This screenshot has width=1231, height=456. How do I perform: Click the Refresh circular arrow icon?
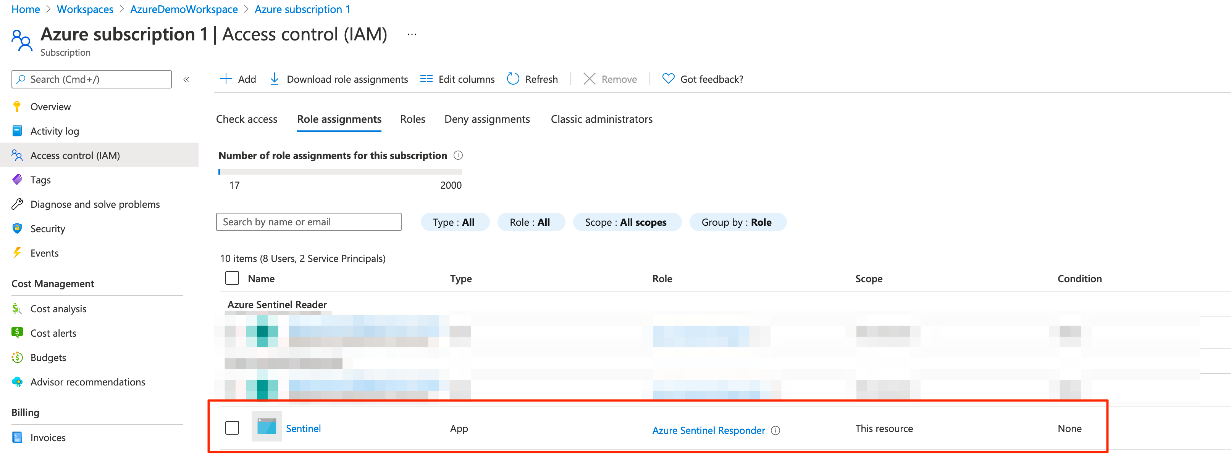[x=513, y=79]
